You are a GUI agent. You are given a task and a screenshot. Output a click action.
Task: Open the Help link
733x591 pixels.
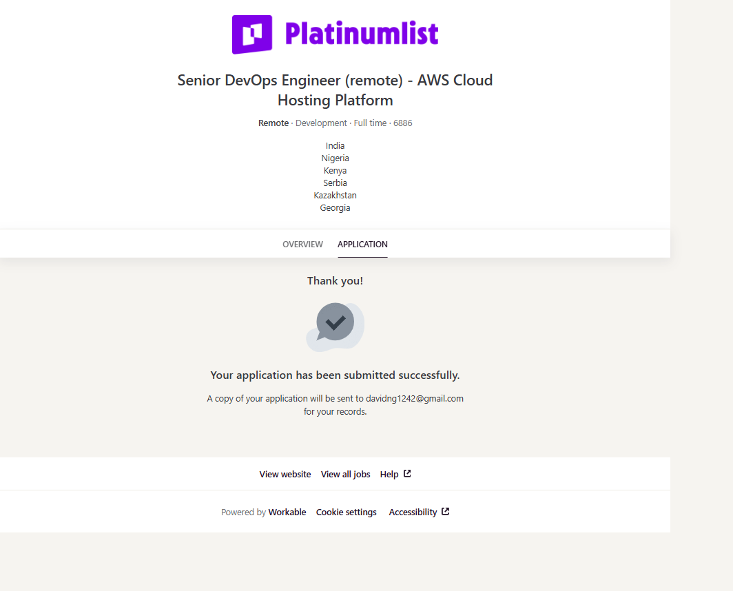point(389,475)
